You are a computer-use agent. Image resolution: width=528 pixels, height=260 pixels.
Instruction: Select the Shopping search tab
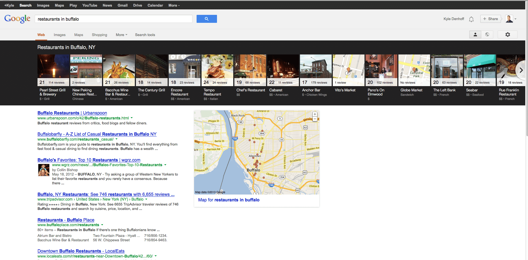pyautogui.click(x=100, y=35)
